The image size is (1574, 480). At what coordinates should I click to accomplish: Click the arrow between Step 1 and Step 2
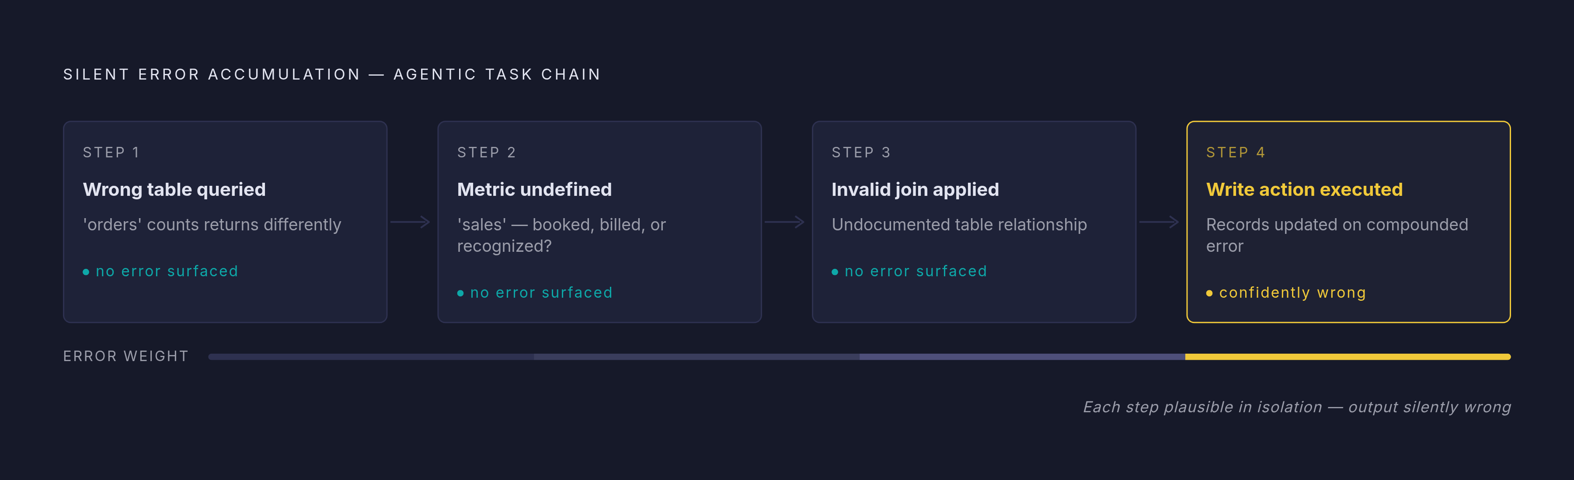[x=410, y=222]
